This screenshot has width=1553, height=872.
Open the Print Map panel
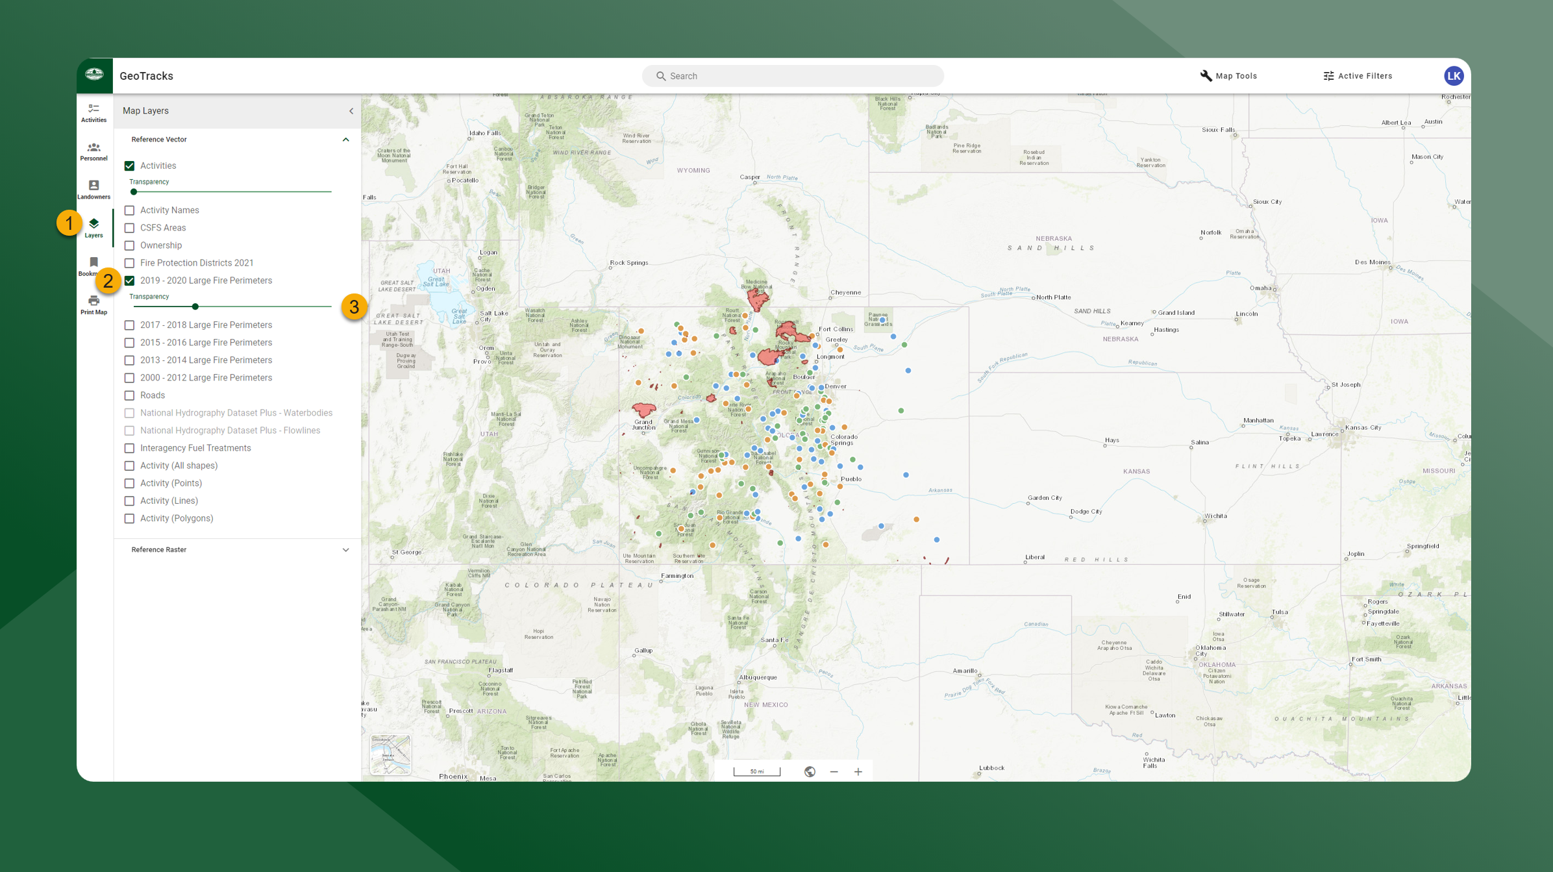click(x=93, y=305)
